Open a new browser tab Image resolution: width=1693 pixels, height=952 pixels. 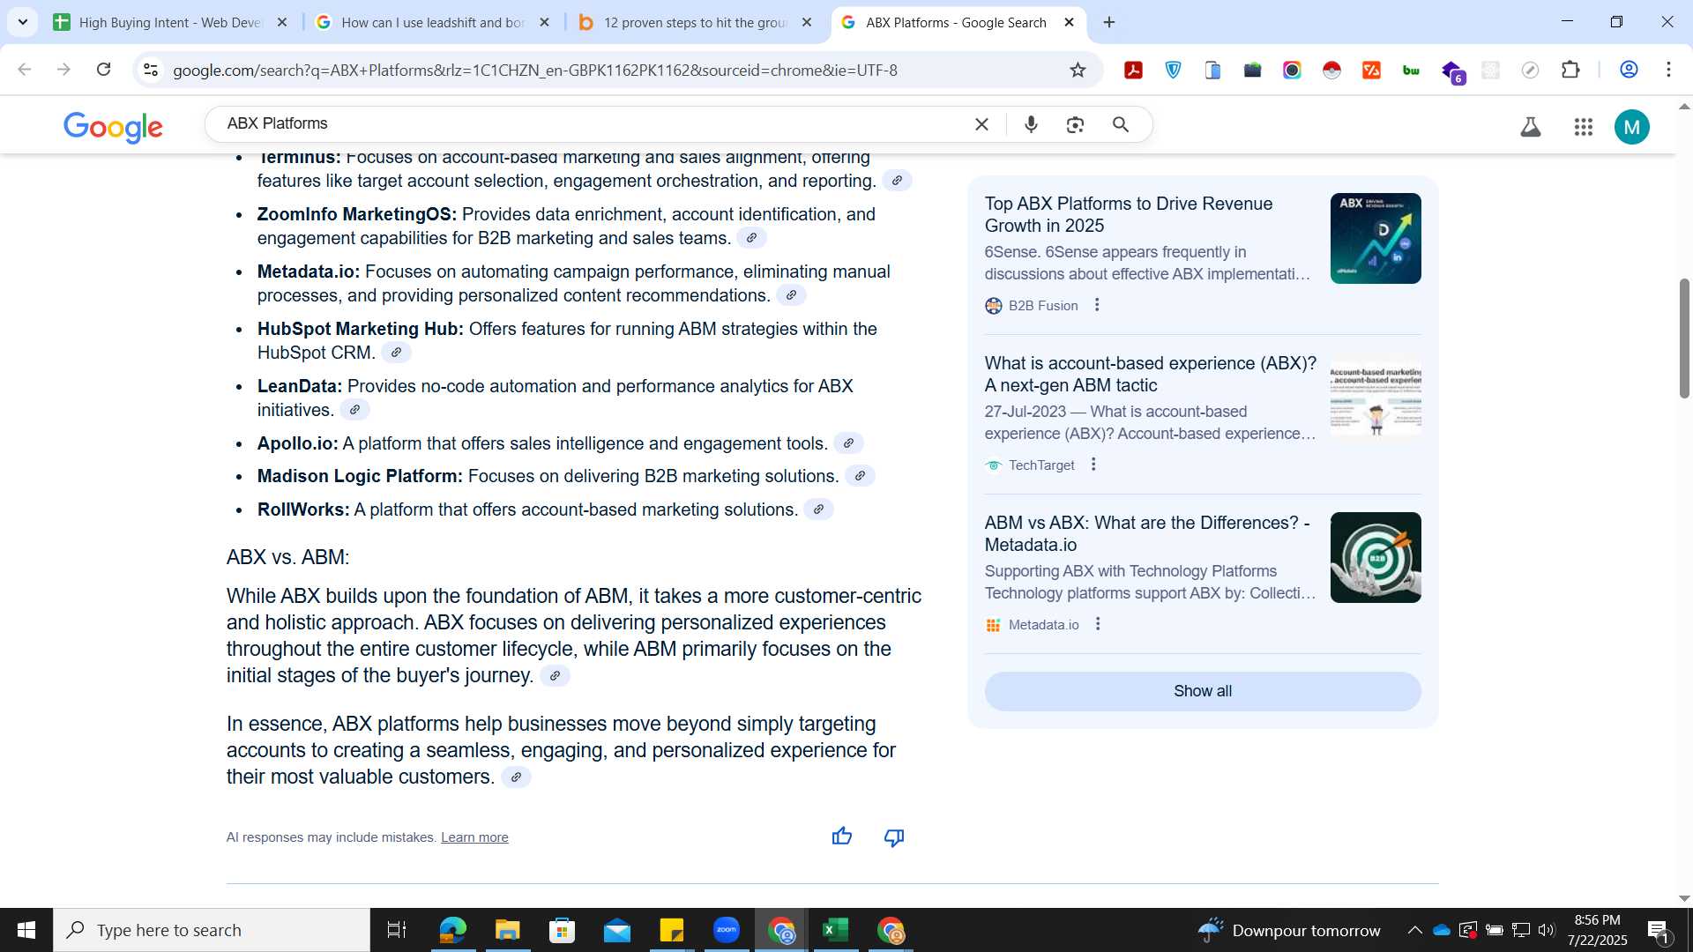pos(1109,23)
